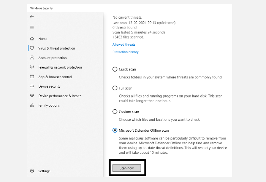Click the Offline scan description paragraph
Viewport: 266px width, 182px height.
[x=173, y=145]
